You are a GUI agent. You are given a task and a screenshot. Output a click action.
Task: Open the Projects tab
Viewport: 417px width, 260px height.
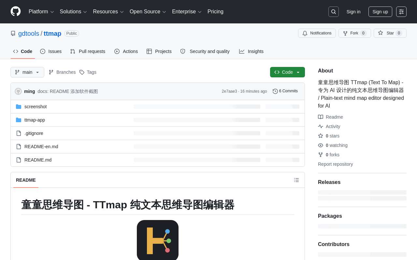click(159, 51)
